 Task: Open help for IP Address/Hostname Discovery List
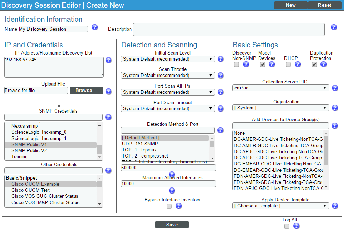[108, 60]
